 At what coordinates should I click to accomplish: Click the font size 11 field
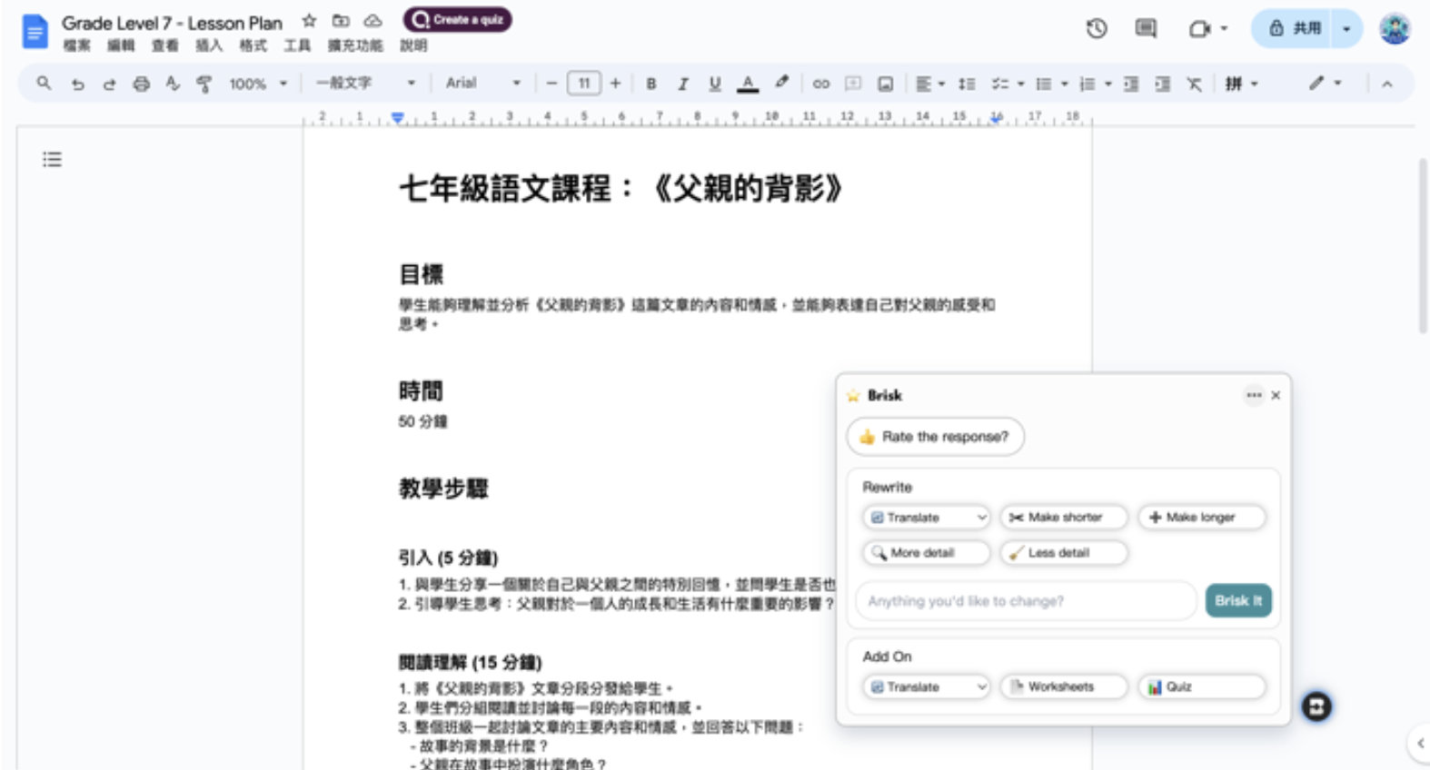point(584,84)
